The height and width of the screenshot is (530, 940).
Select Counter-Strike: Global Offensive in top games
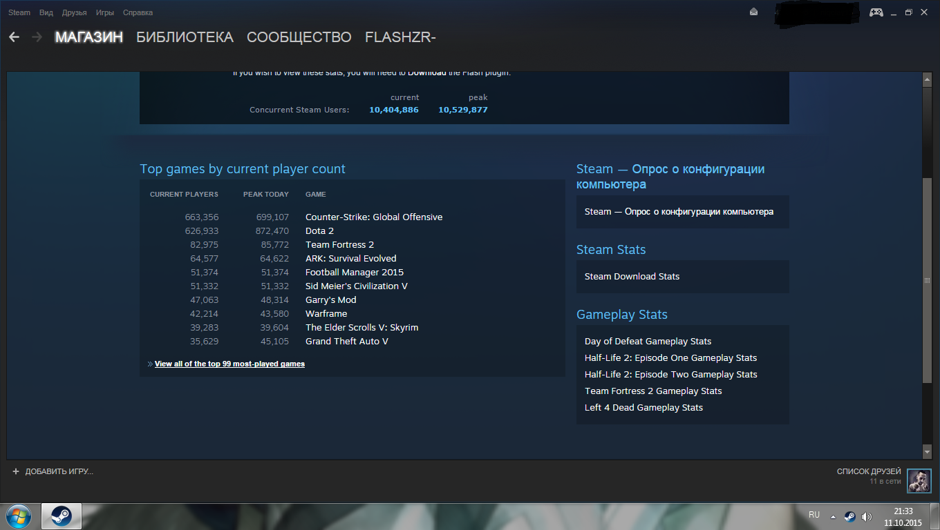point(374,217)
